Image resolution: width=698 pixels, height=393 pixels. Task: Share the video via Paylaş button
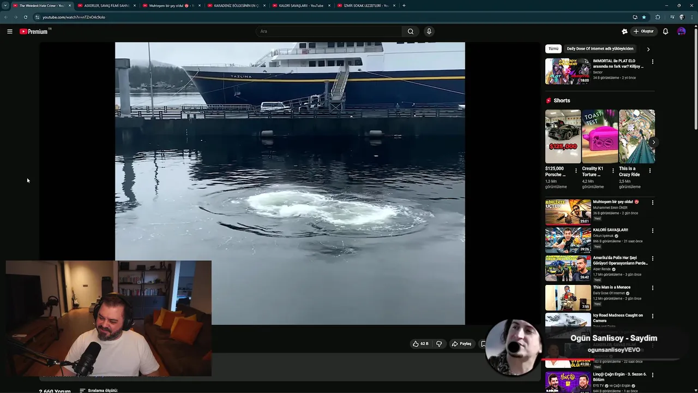pos(461,344)
